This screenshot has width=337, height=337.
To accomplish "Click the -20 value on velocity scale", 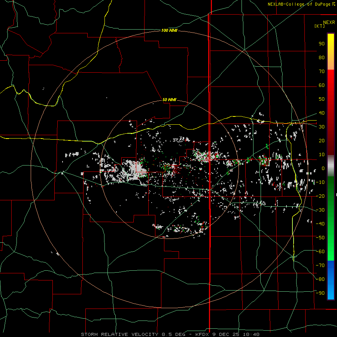I will (x=320, y=196).
